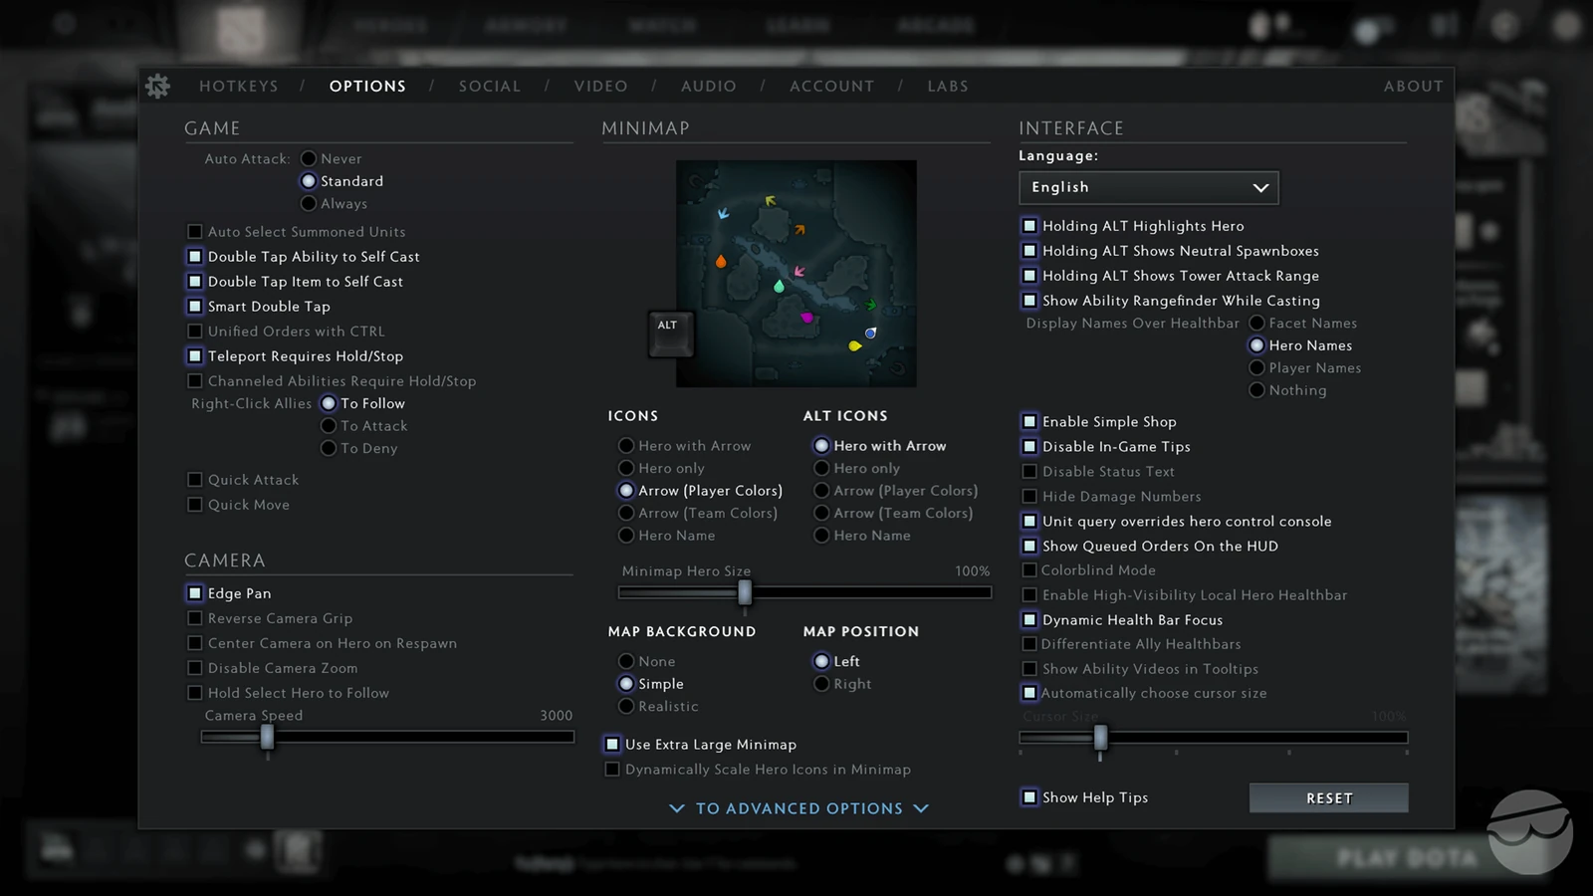The width and height of the screenshot is (1593, 896).
Task: Enable Quick Attack checkbox
Action: click(x=195, y=480)
